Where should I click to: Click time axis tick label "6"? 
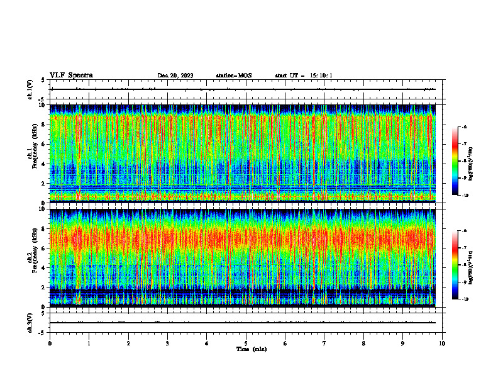point(285,343)
